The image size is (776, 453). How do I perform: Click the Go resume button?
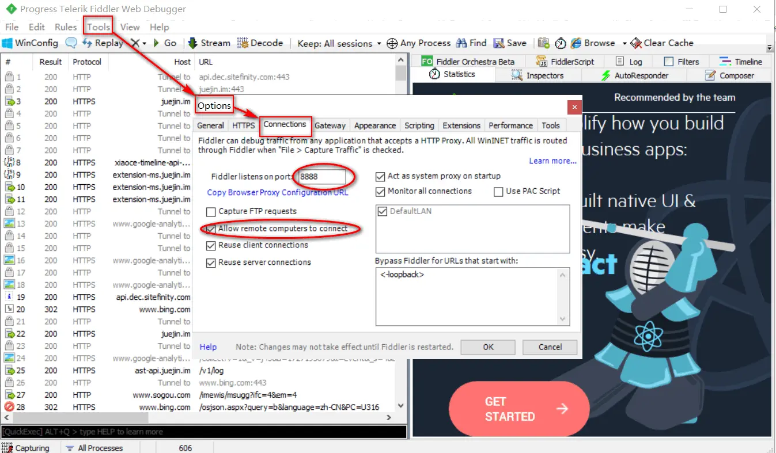[x=165, y=43]
